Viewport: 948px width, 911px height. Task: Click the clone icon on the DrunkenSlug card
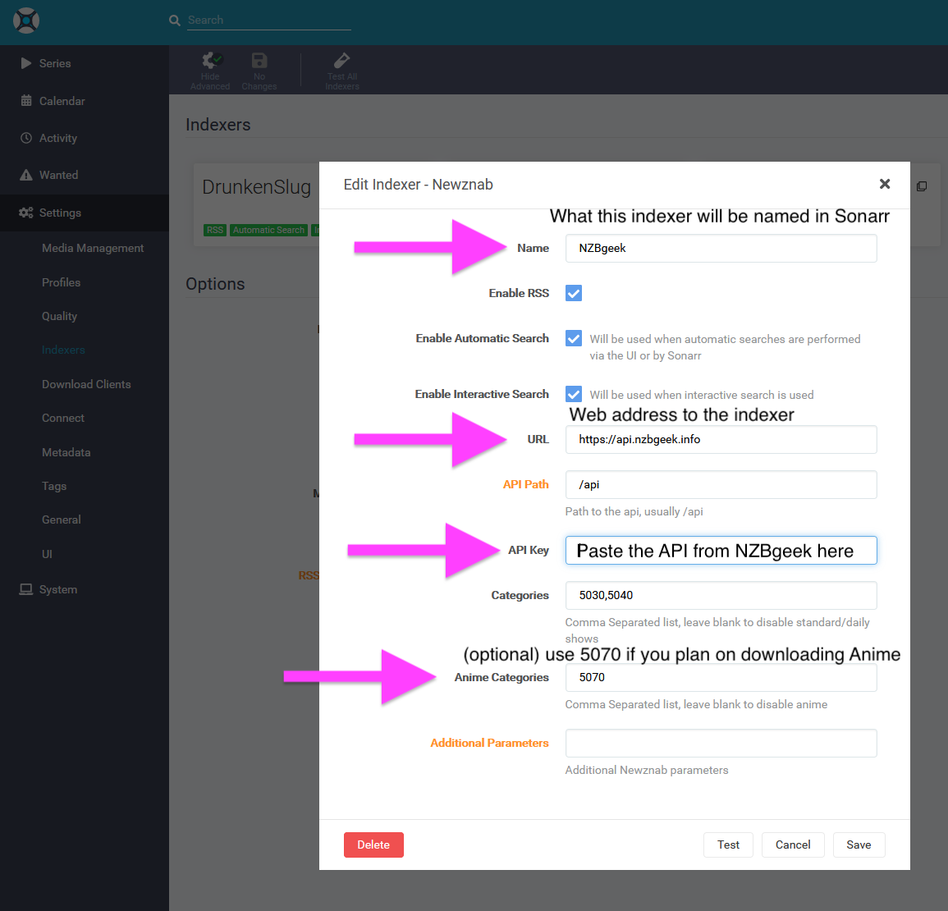(922, 186)
